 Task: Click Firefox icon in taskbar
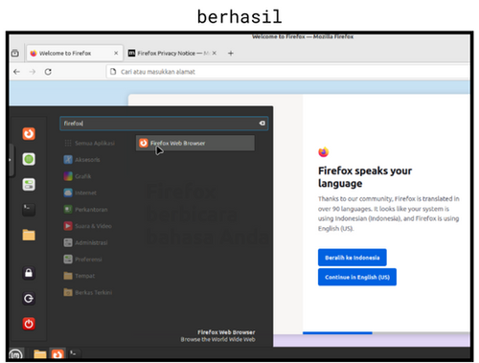(57, 354)
